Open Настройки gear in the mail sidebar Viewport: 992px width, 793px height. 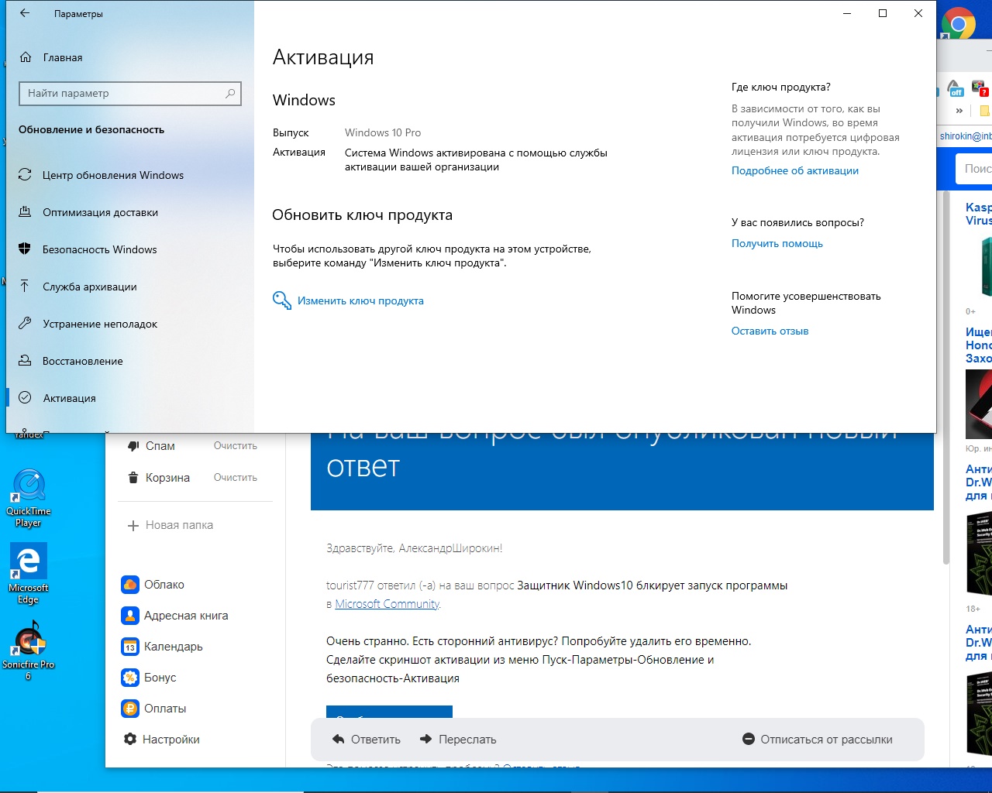pyautogui.click(x=162, y=740)
